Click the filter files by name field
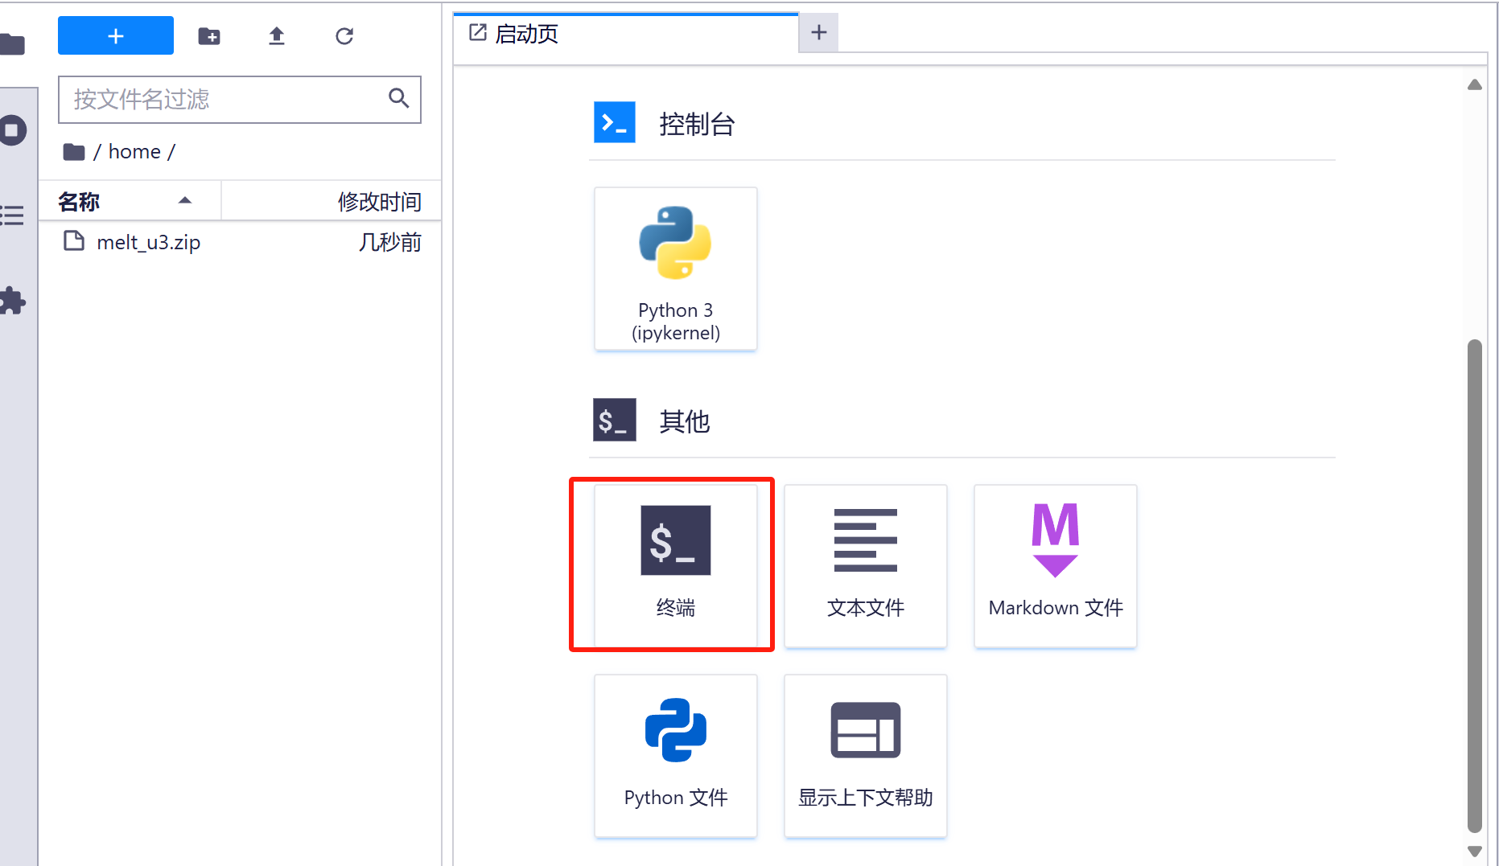 pyautogui.click(x=225, y=100)
